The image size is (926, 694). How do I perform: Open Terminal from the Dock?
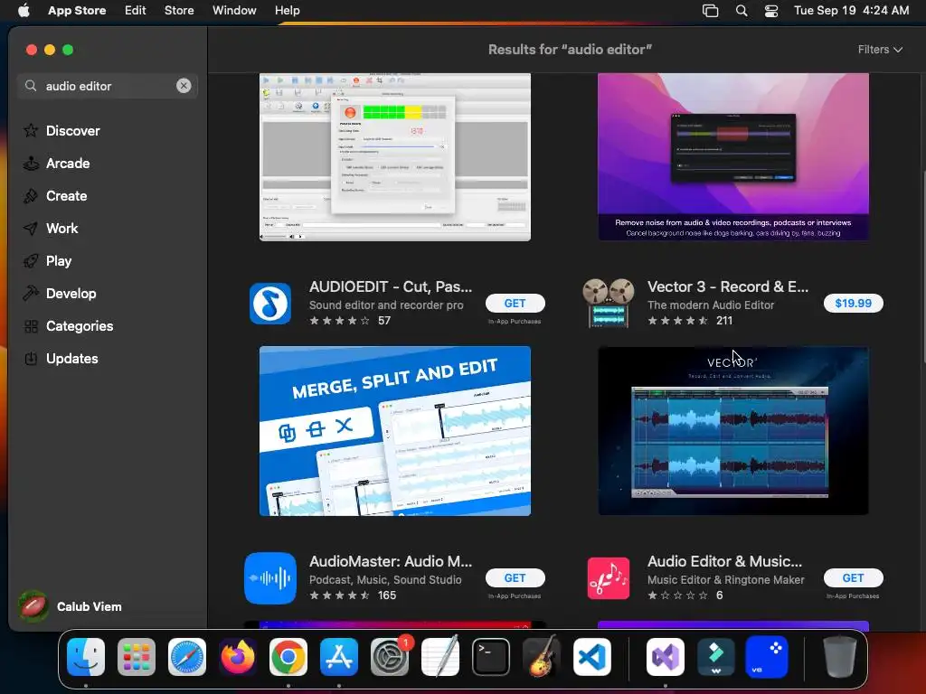point(491,657)
